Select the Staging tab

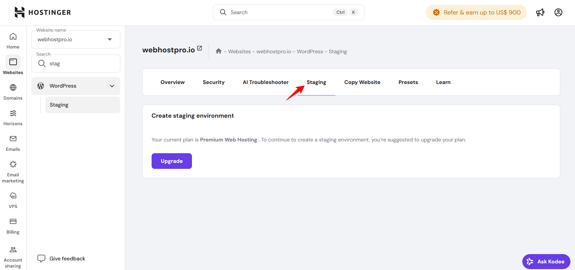pos(316,82)
